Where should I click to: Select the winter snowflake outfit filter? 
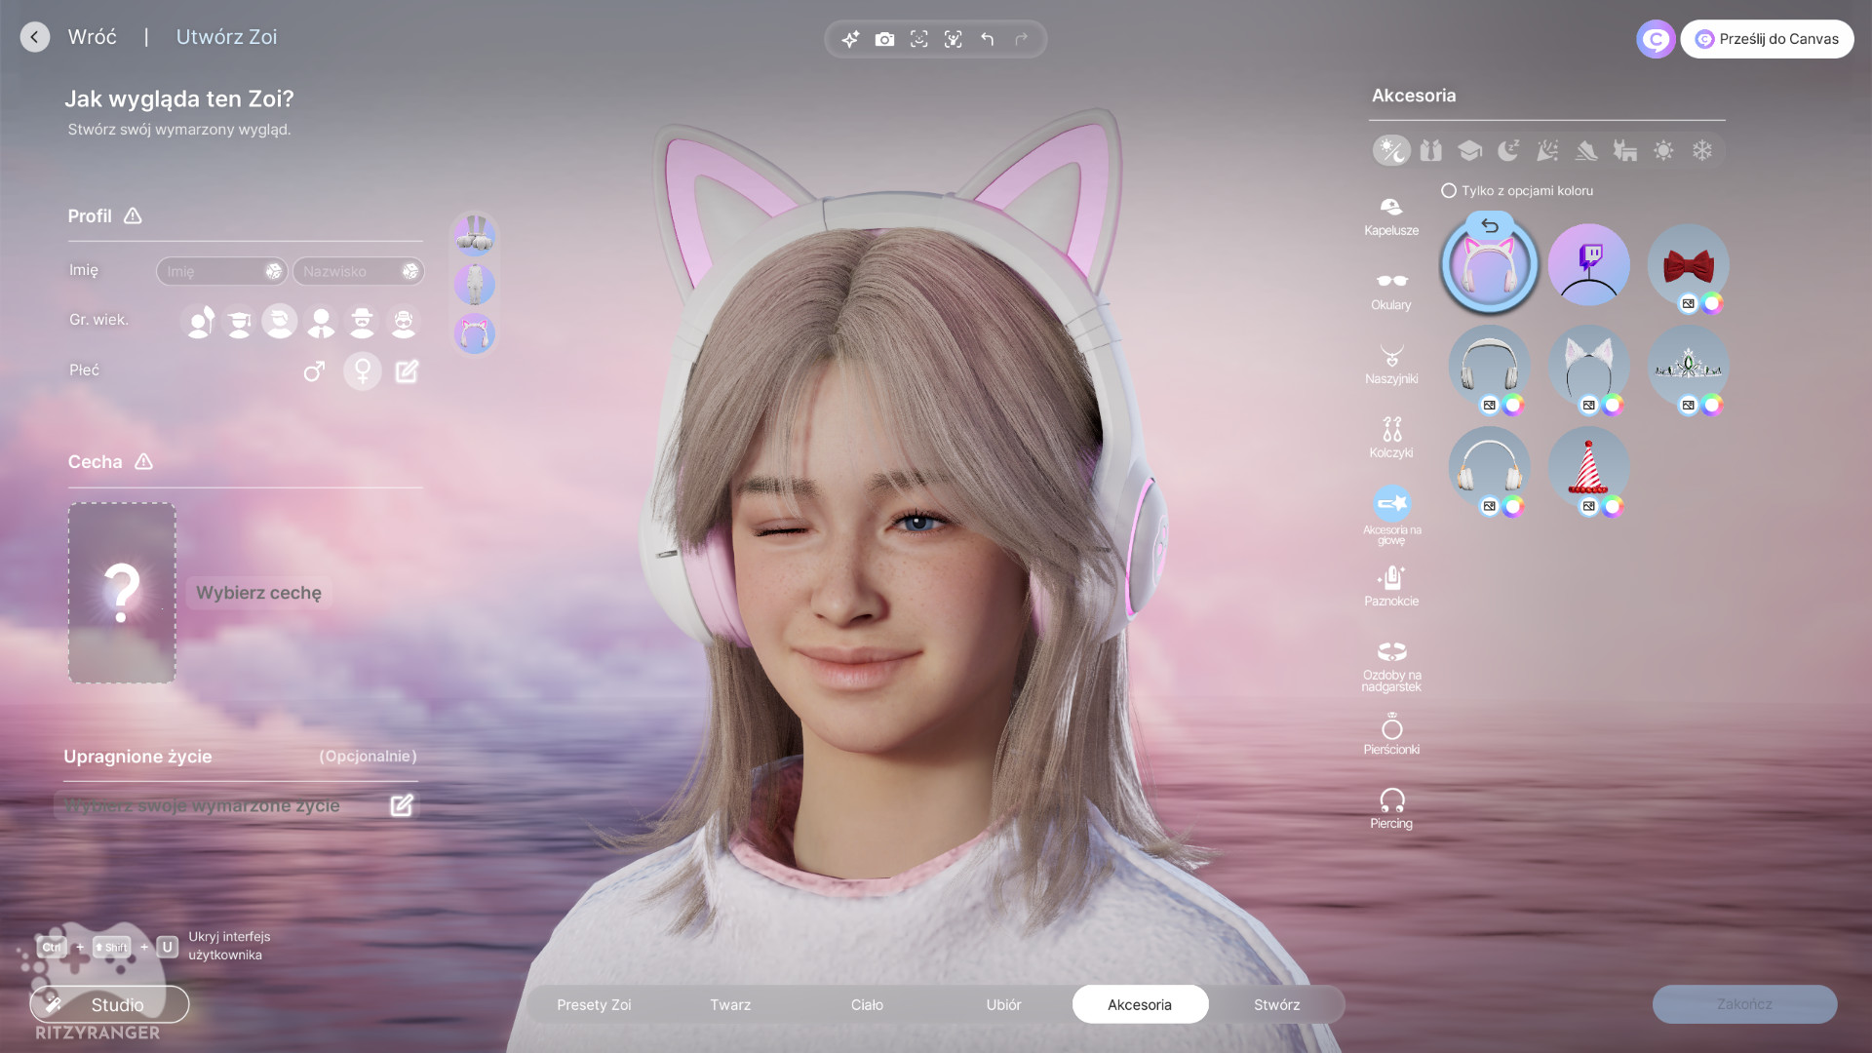pos(1701,150)
